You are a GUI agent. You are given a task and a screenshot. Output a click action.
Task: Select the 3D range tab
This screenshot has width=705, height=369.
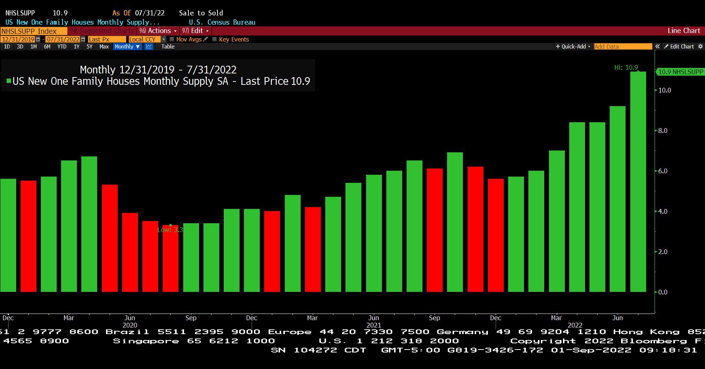[x=20, y=47]
